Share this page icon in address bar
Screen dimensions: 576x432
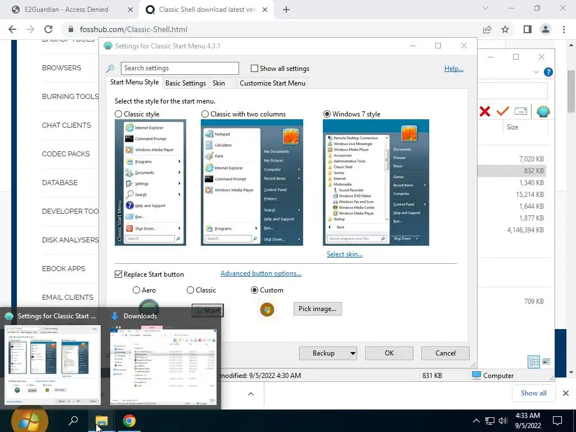coord(487,29)
